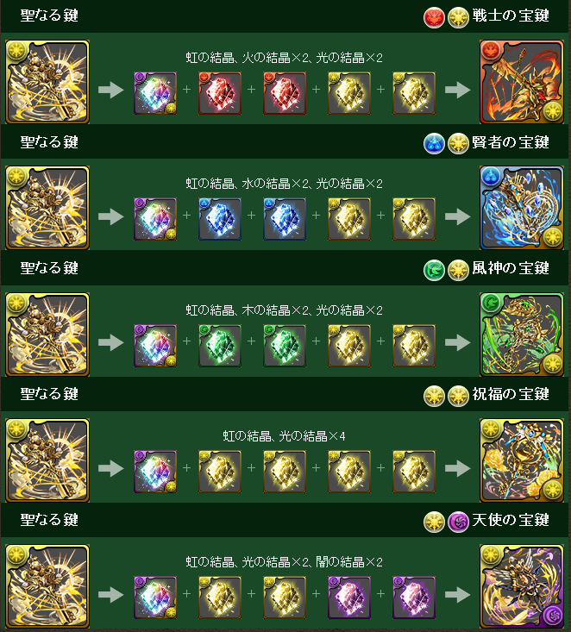Select the first purple dark crystal icon
Image resolution: width=571 pixels, height=632 pixels.
(349, 598)
